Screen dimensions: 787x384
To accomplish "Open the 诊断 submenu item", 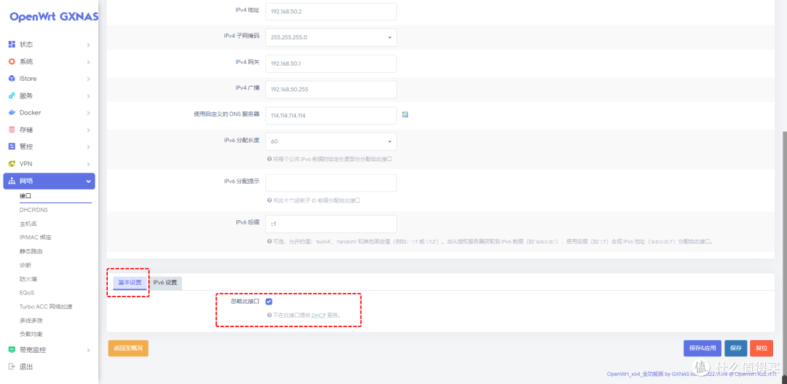I will [26, 265].
